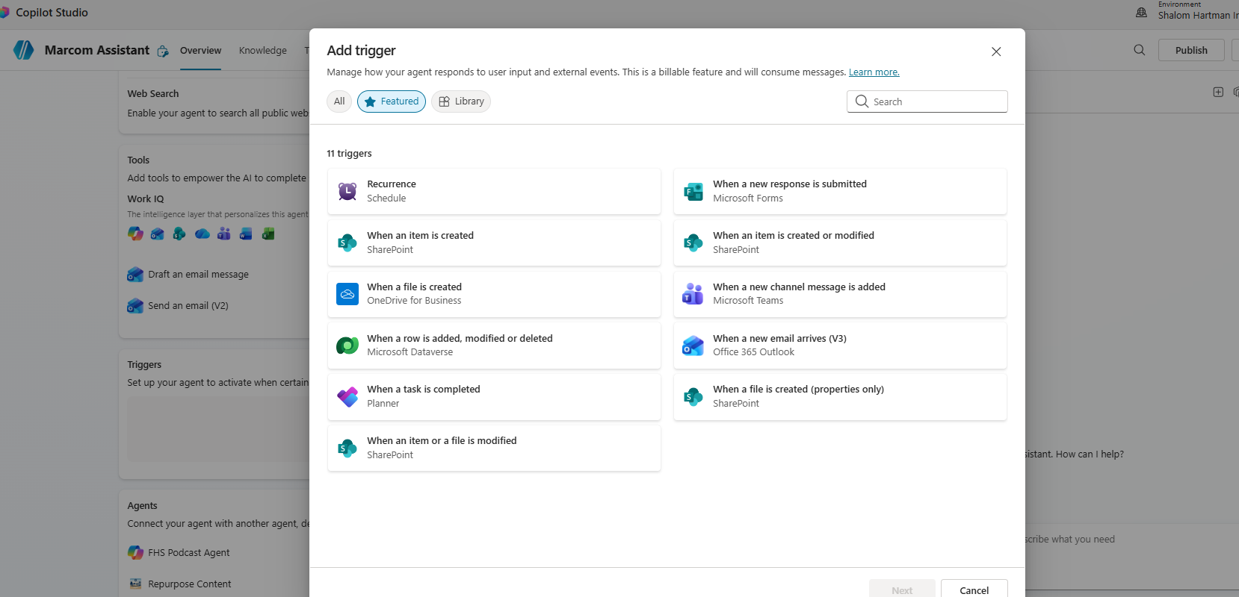The height and width of the screenshot is (597, 1239).
Task: Click SharePoint icon beside 'file is created (properties only)'
Action: click(693, 396)
